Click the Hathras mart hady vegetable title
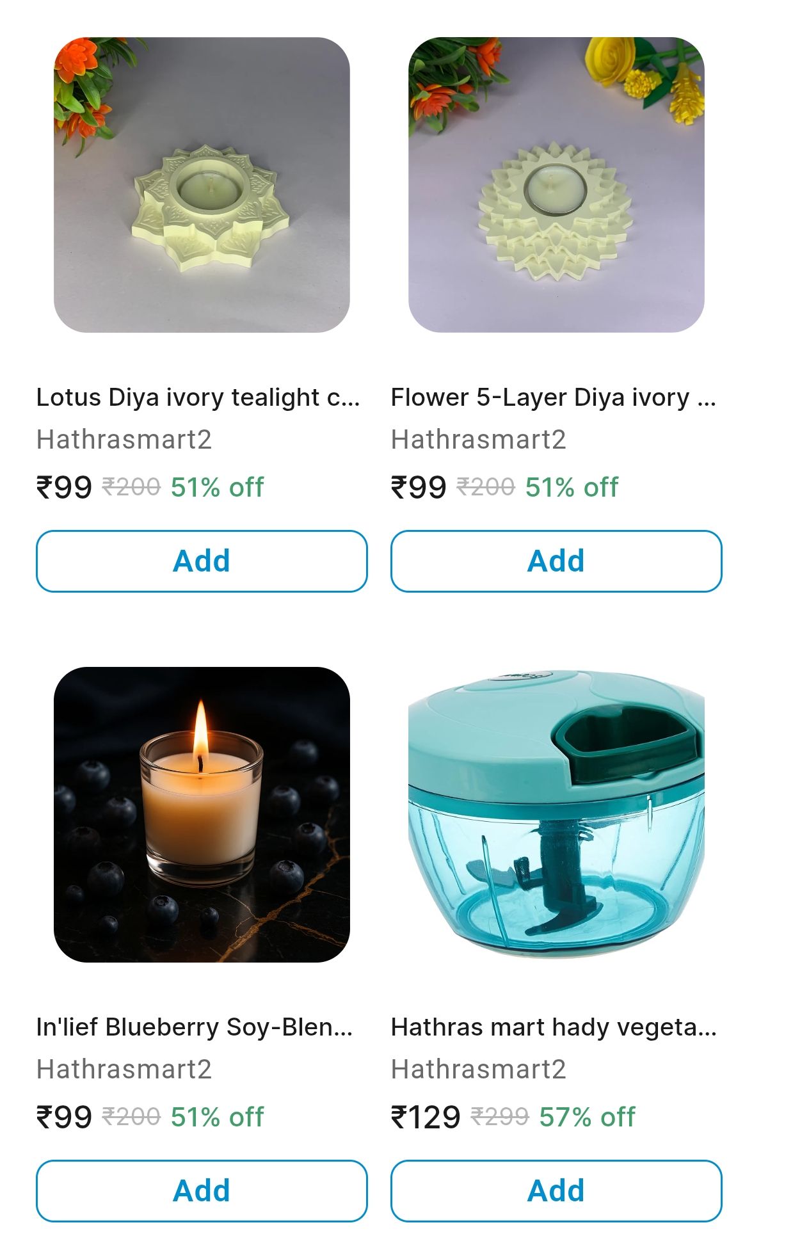 click(554, 1027)
